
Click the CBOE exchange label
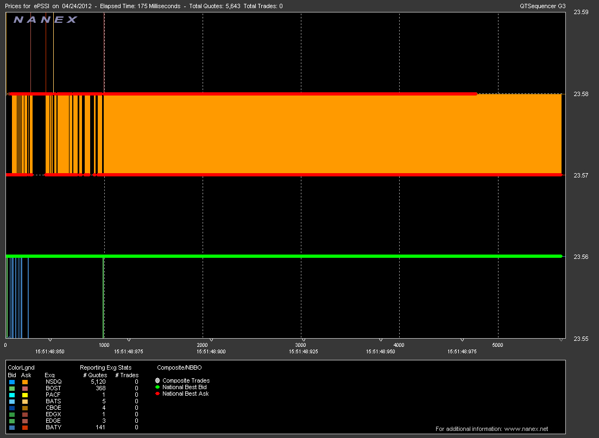tap(53, 408)
